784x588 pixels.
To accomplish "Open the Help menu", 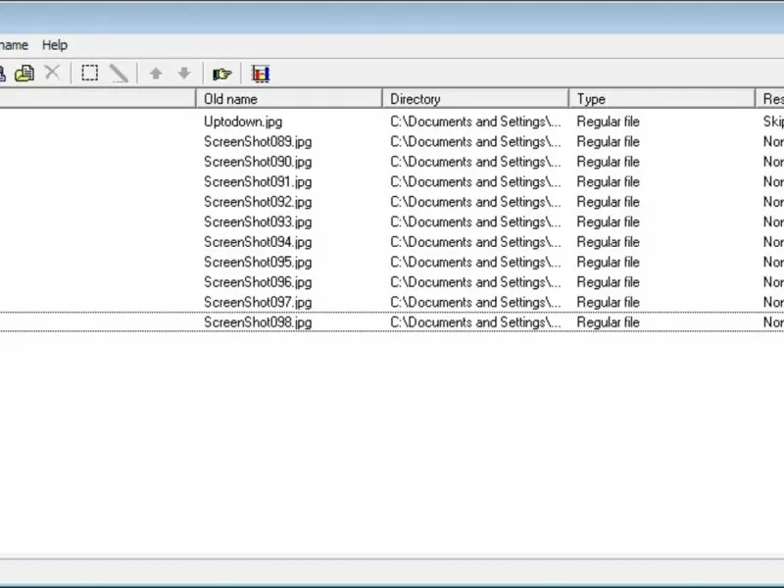I will [x=55, y=45].
